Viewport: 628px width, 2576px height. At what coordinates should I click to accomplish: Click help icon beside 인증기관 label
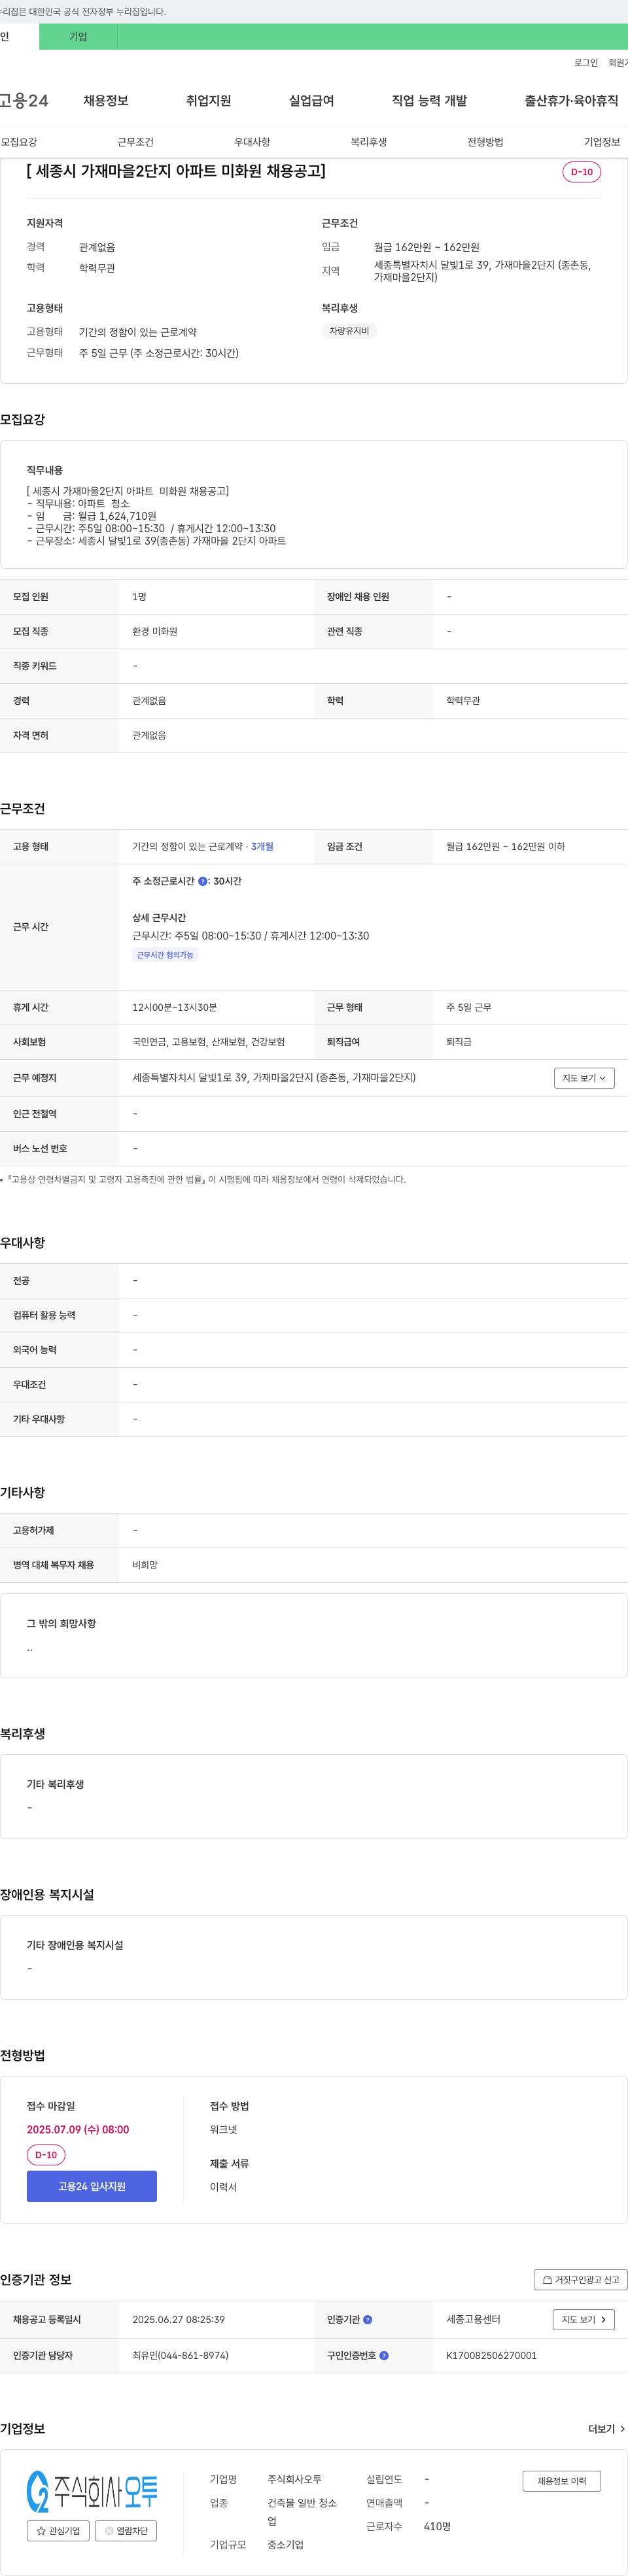[368, 2320]
